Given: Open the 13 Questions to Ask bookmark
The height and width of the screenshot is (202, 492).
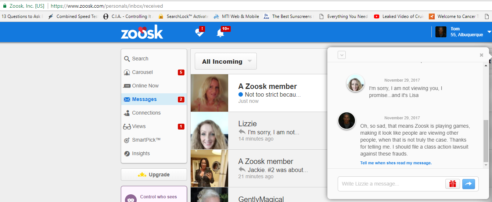Looking at the screenshot, I should click(x=22, y=16).
